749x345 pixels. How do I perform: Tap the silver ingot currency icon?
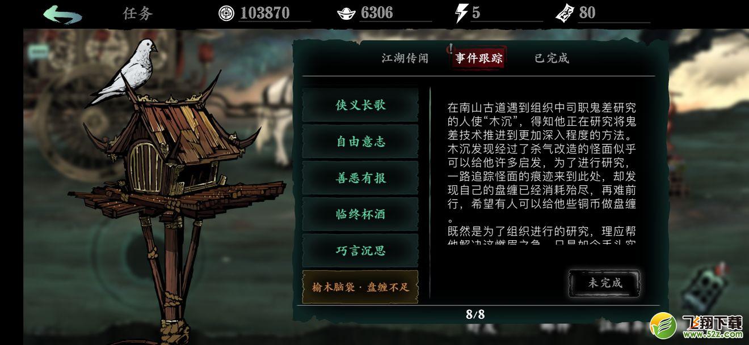click(346, 13)
